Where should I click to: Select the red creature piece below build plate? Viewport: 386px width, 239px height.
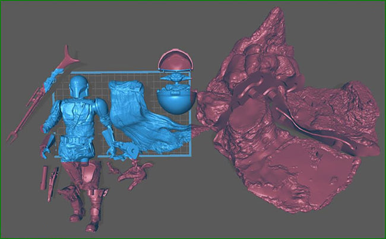coord(134,174)
